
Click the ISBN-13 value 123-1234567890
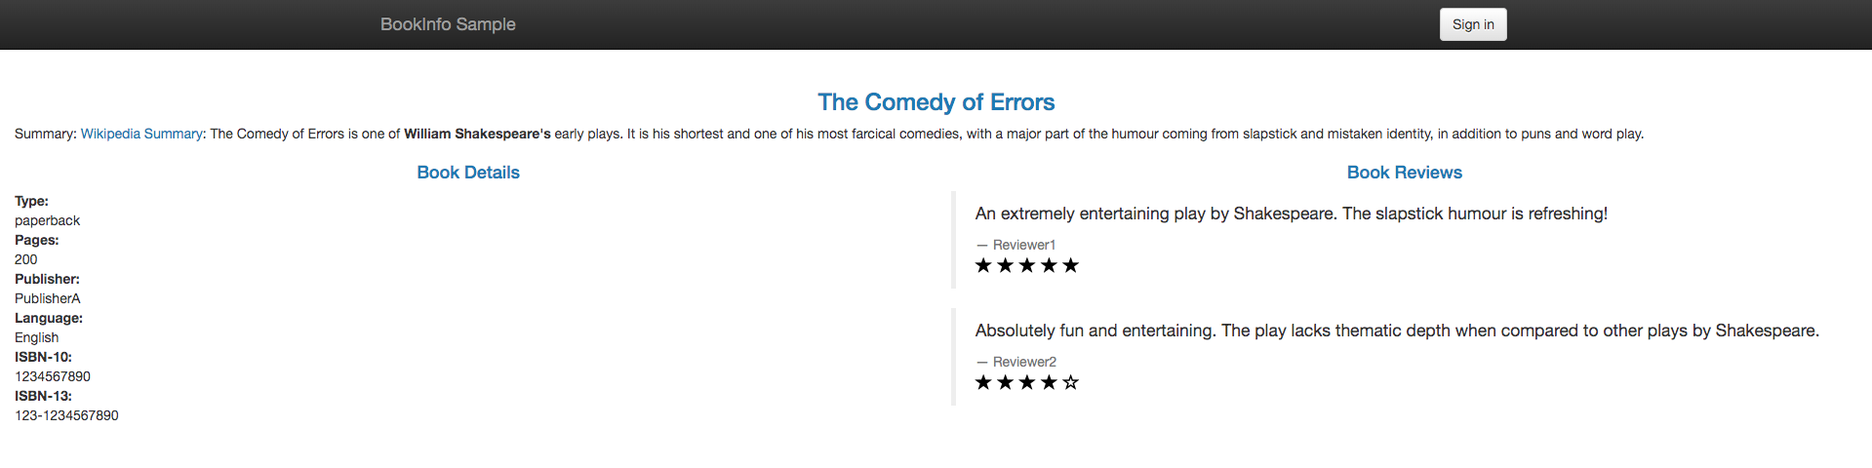66,415
